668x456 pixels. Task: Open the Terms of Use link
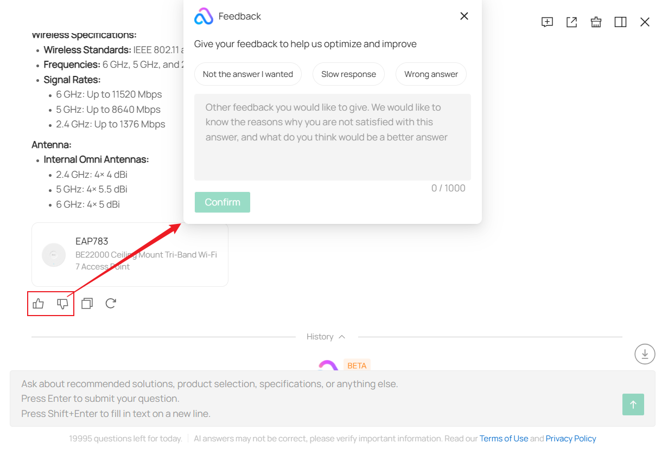[x=504, y=439]
